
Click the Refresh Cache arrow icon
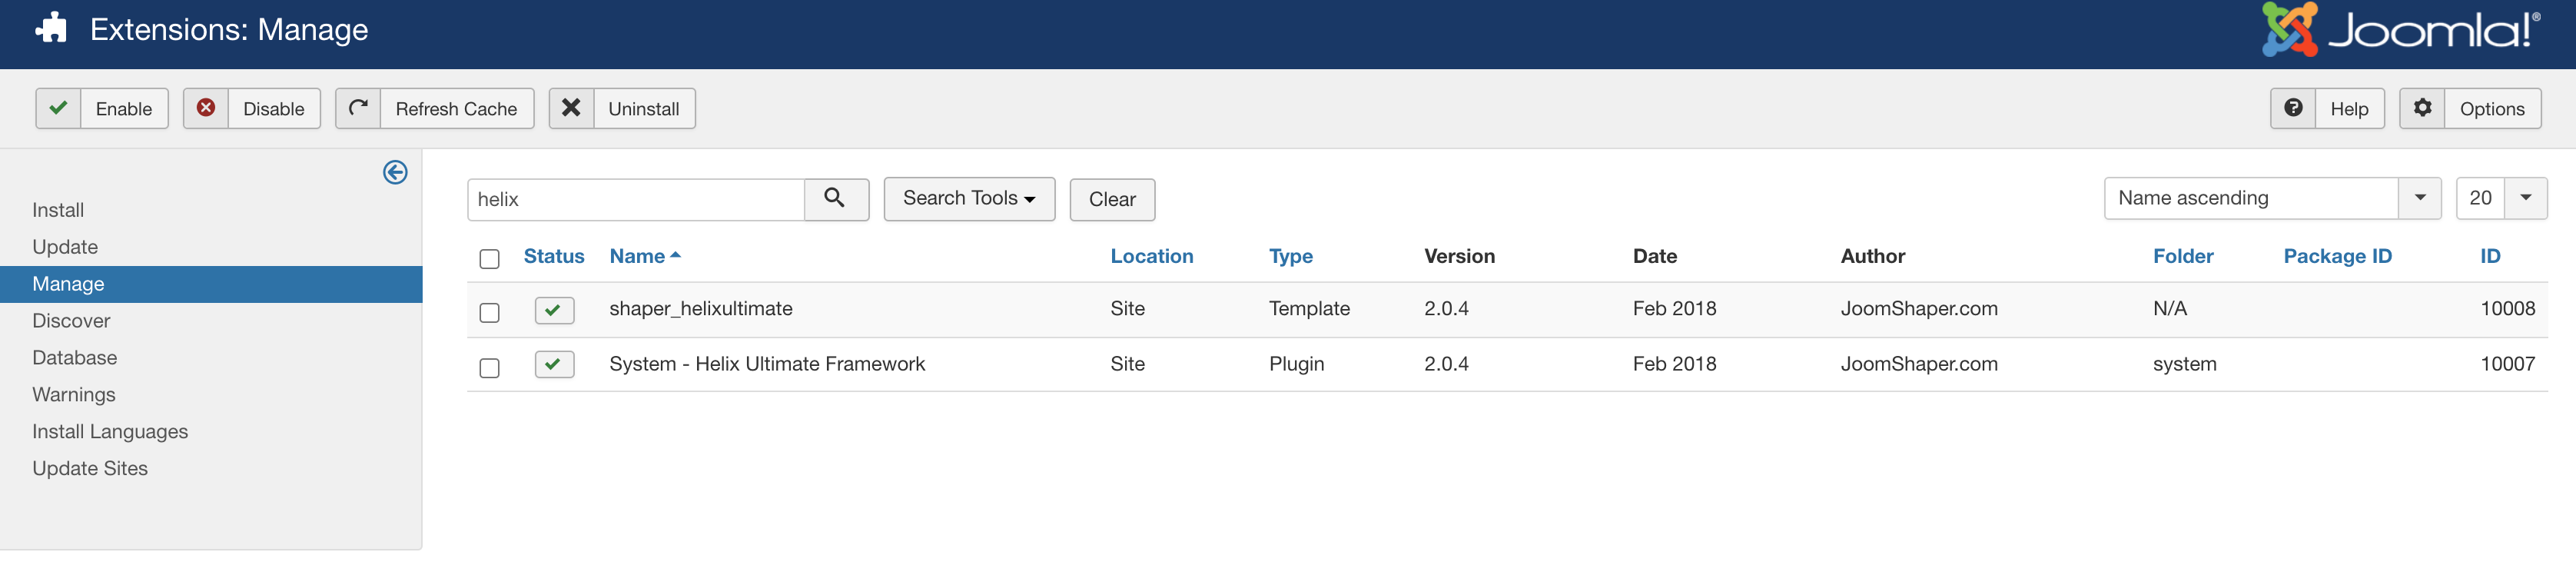pos(358,108)
